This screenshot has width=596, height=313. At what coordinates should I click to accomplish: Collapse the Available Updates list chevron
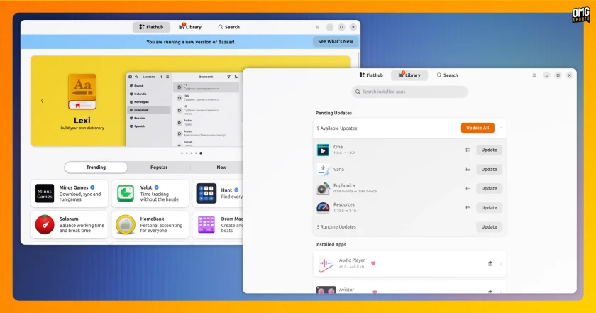click(500, 128)
